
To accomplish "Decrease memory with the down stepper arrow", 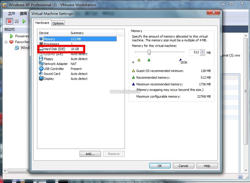I will pyautogui.click(x=202, y=54).
